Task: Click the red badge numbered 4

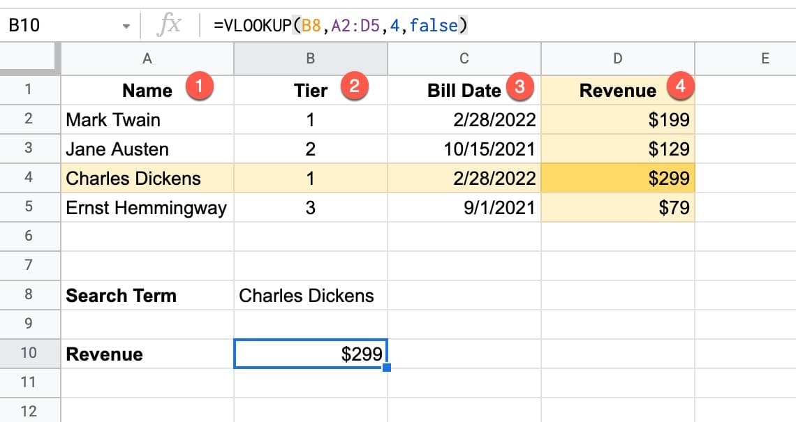Action: point(680,88)
